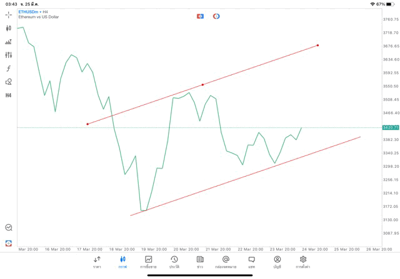The image size is (400, 279).
Task: Switch to the ราคา (quotes) tab
Action: (97, 262)
